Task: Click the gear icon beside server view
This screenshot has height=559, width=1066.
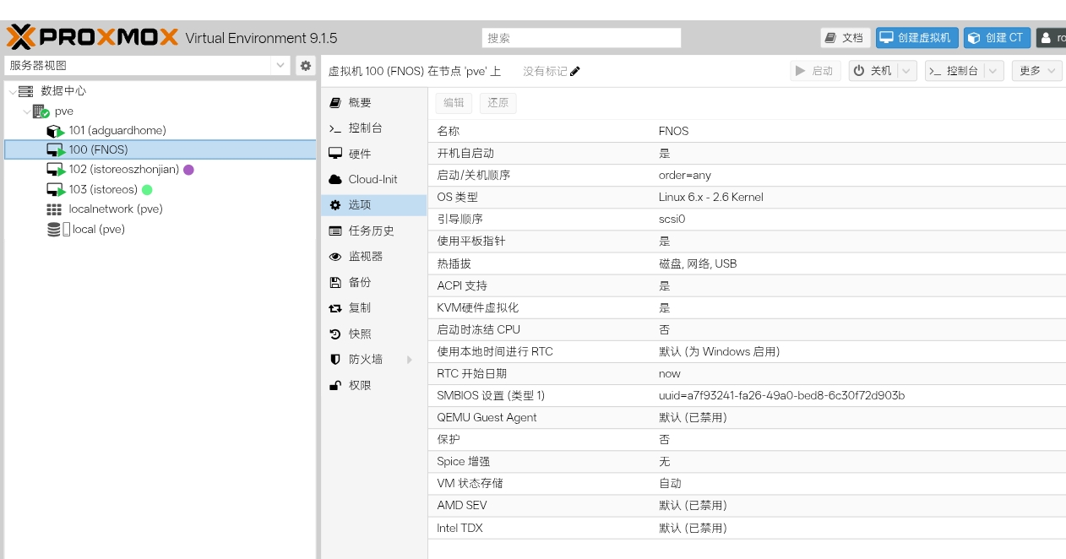Action: pyautogui.click(x=305, y=66)
